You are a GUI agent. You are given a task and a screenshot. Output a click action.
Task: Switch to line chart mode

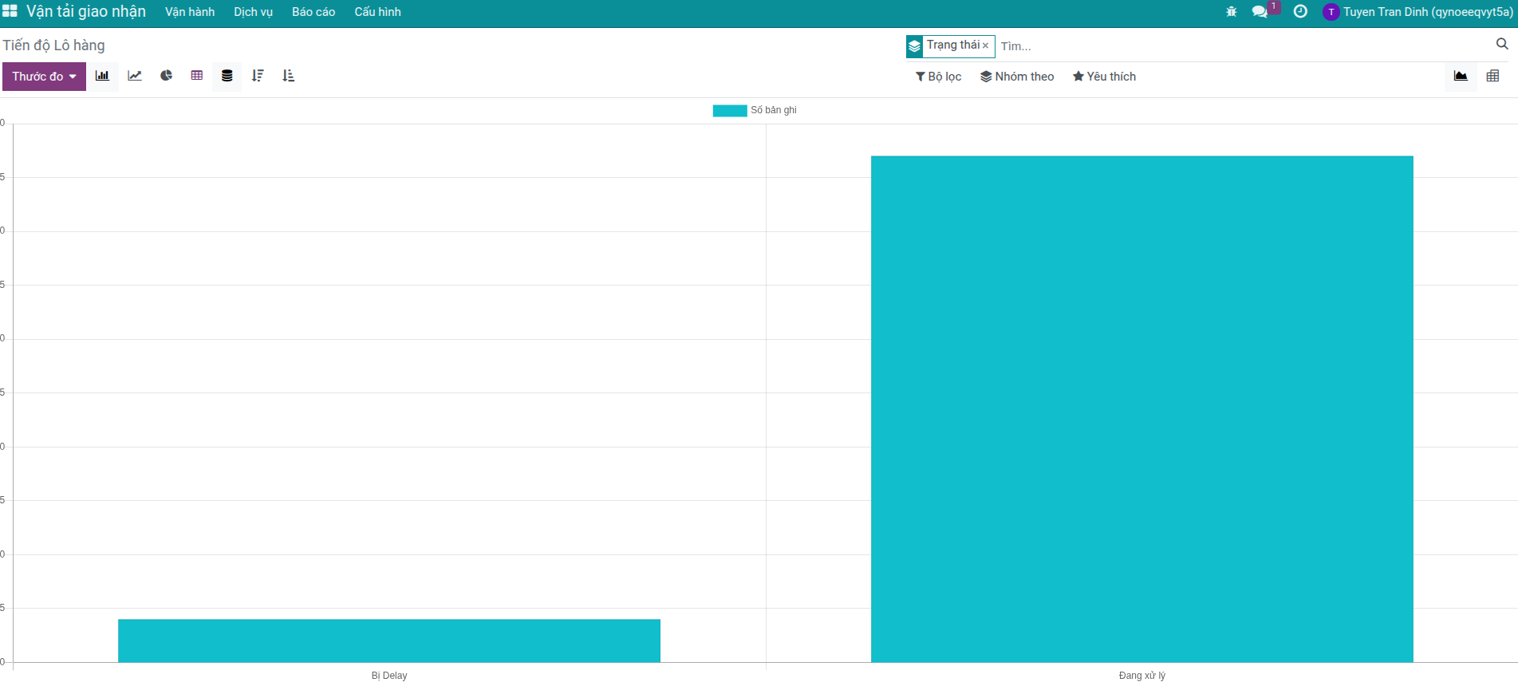[x=135, y=76]
